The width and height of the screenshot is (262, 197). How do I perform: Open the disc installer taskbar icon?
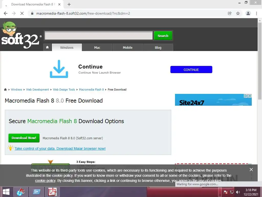click(20, 192)
